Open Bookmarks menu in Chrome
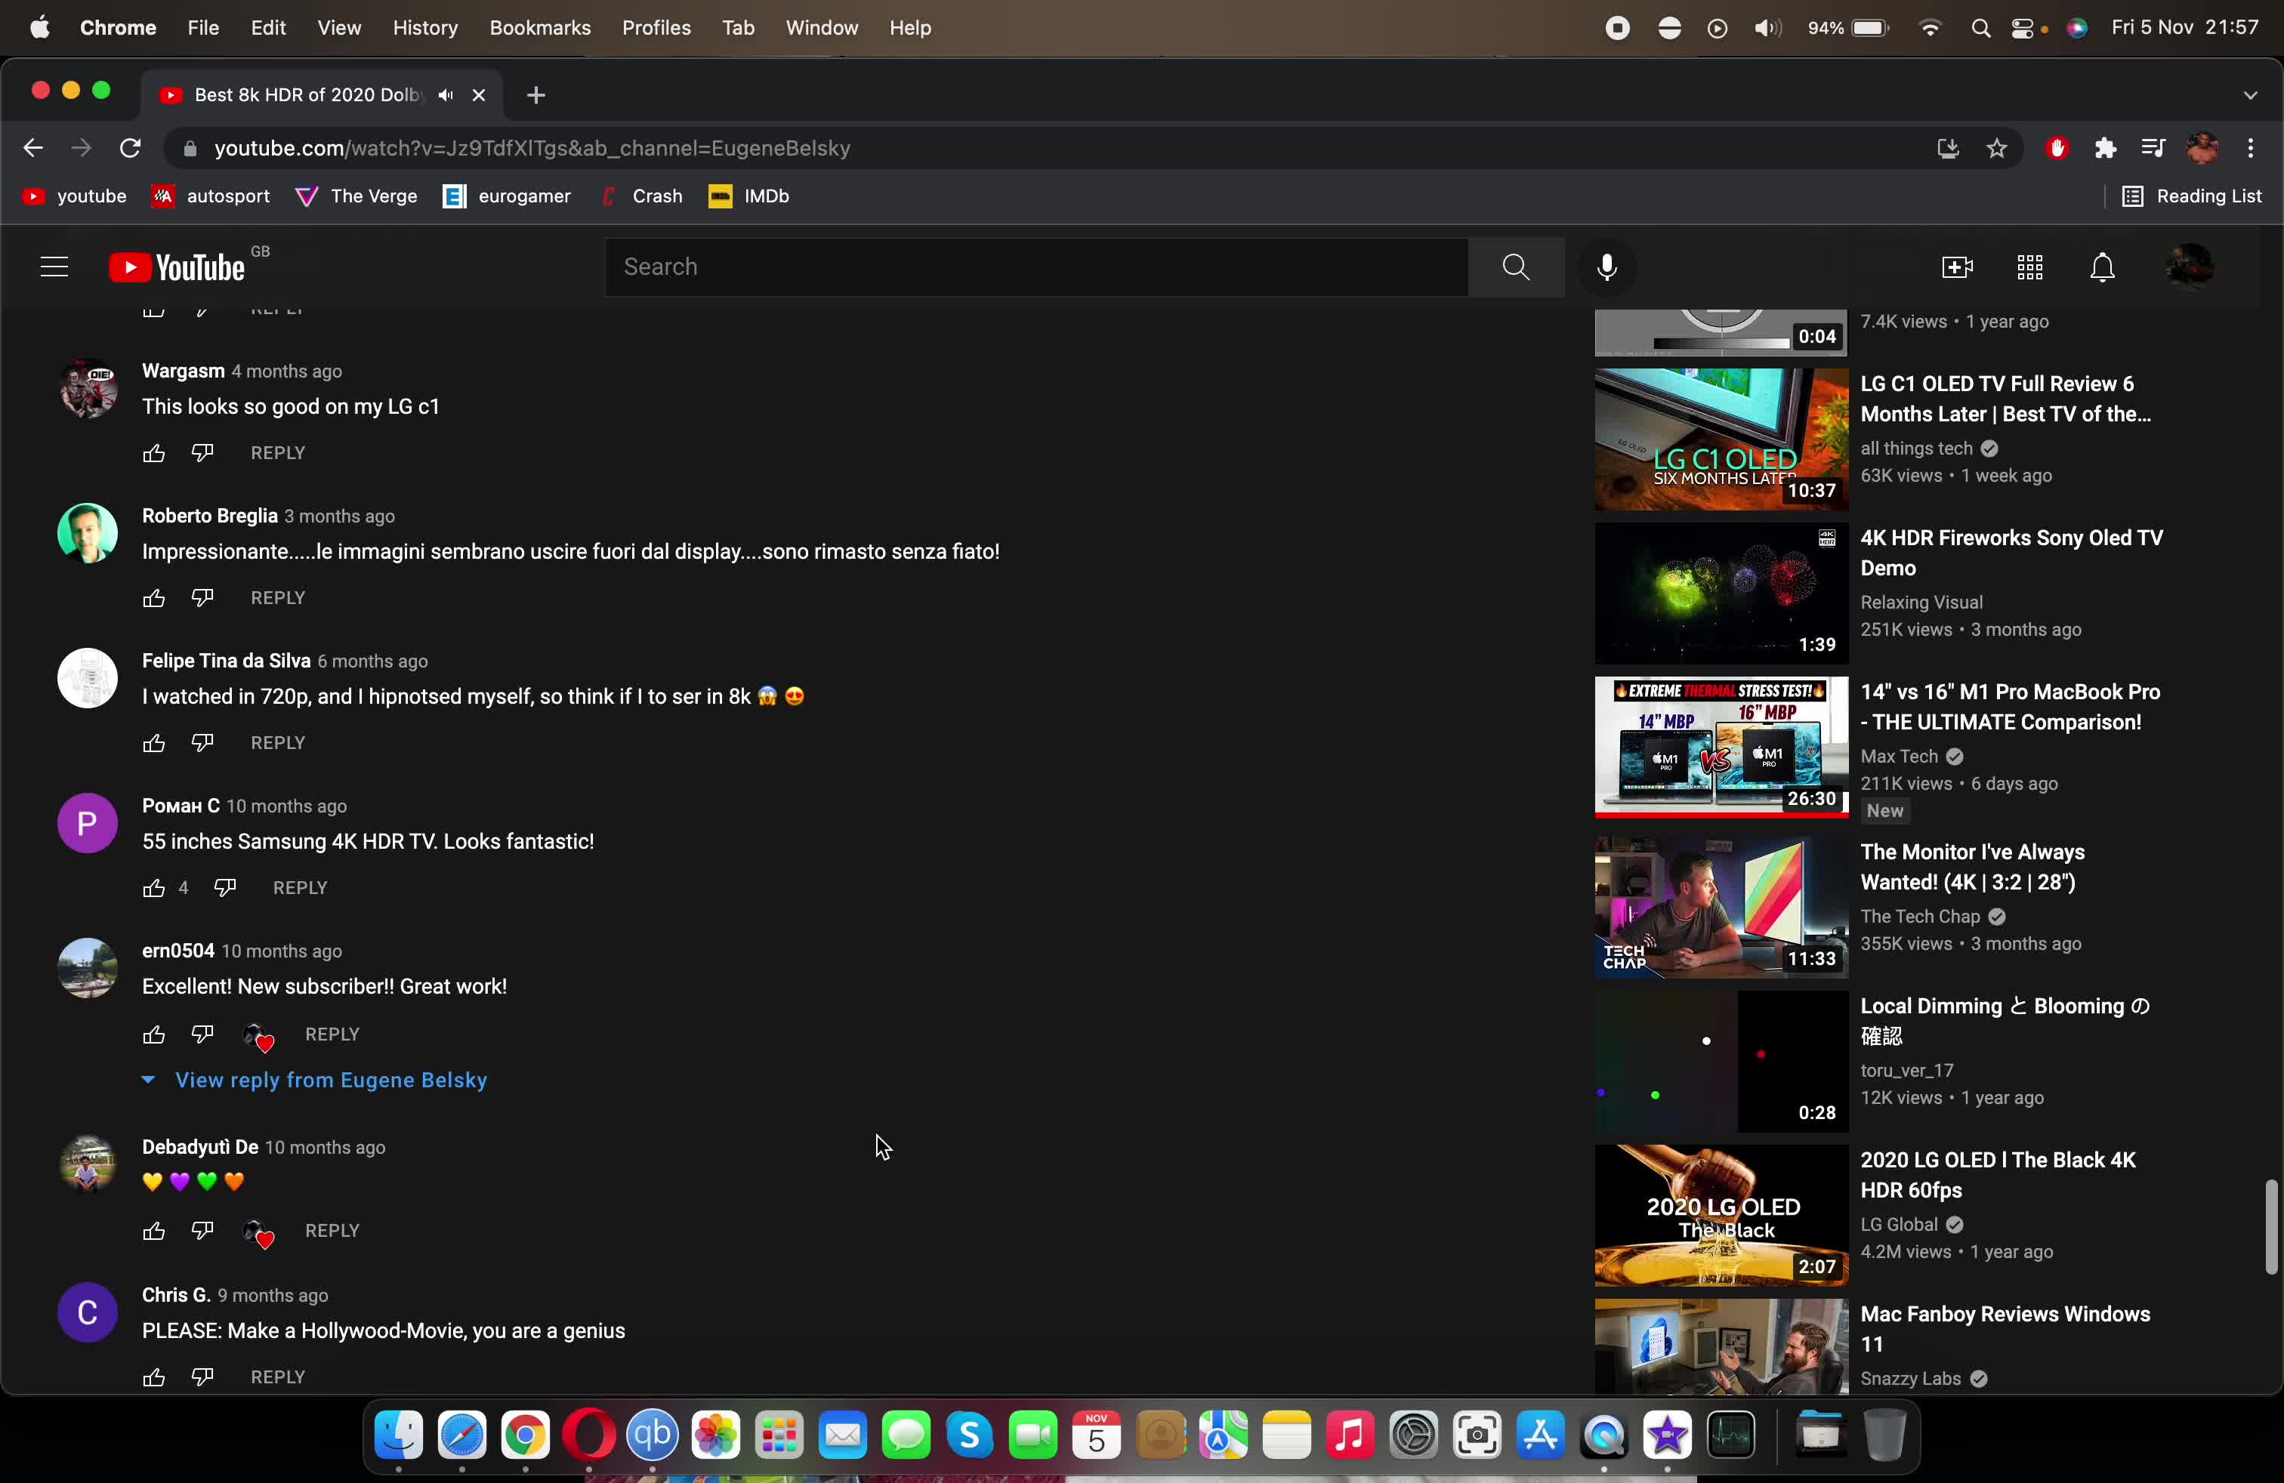This screenshot has width=2284, height=1483. [x=539, y=26]
